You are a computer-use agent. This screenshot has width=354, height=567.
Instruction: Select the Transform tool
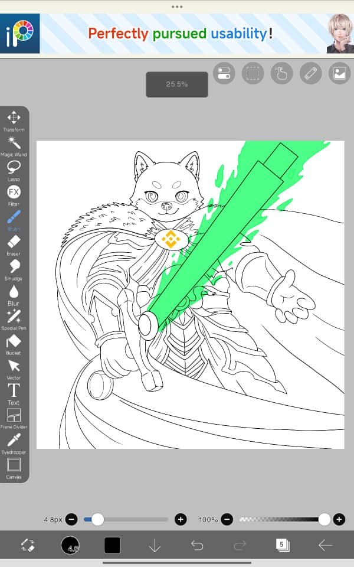click(14, 121)
